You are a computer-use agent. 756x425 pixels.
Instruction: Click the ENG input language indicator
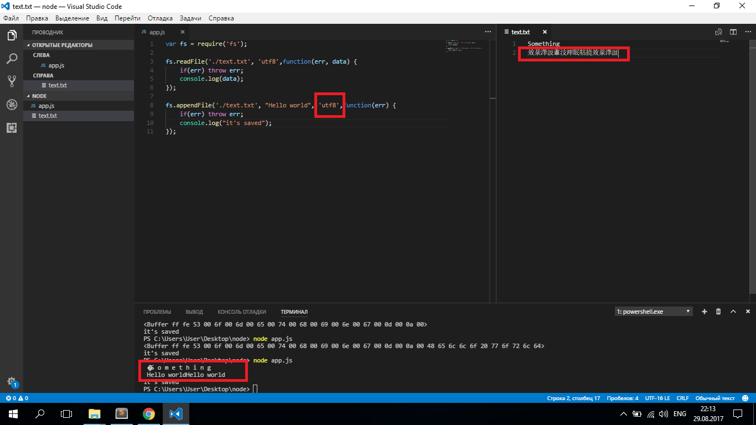pyautogui.click(x=680, y=413)
